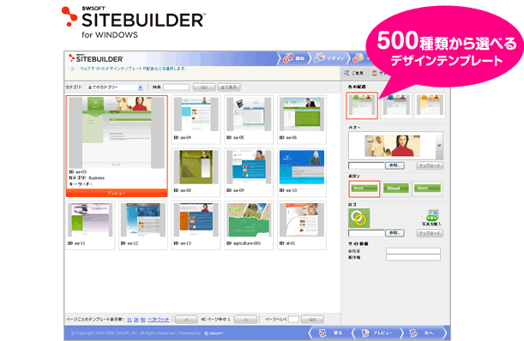
Task: Go to previous page with < button
Action: 186,320
